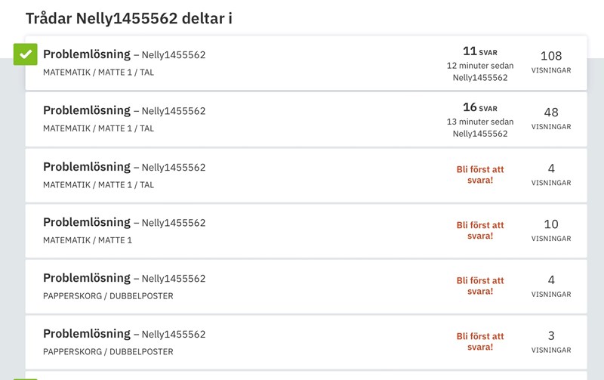Click 'Bli först att svara!' beside 10 visningar
Screen dimensions: 604x380
(x=480, y=230)
